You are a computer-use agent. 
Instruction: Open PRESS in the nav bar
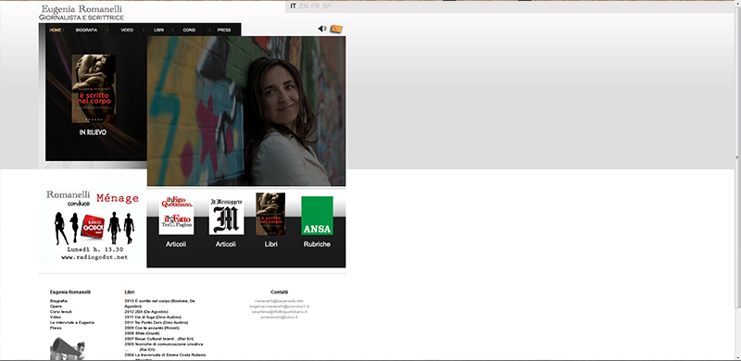click(224, 30)
